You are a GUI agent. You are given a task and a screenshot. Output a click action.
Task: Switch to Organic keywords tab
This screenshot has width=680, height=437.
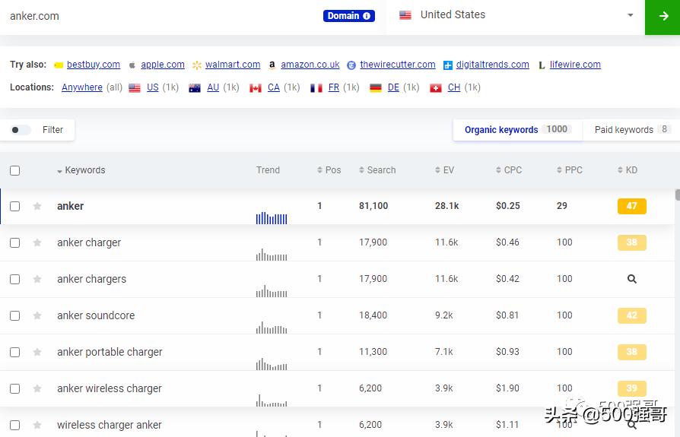coord(518,130)
